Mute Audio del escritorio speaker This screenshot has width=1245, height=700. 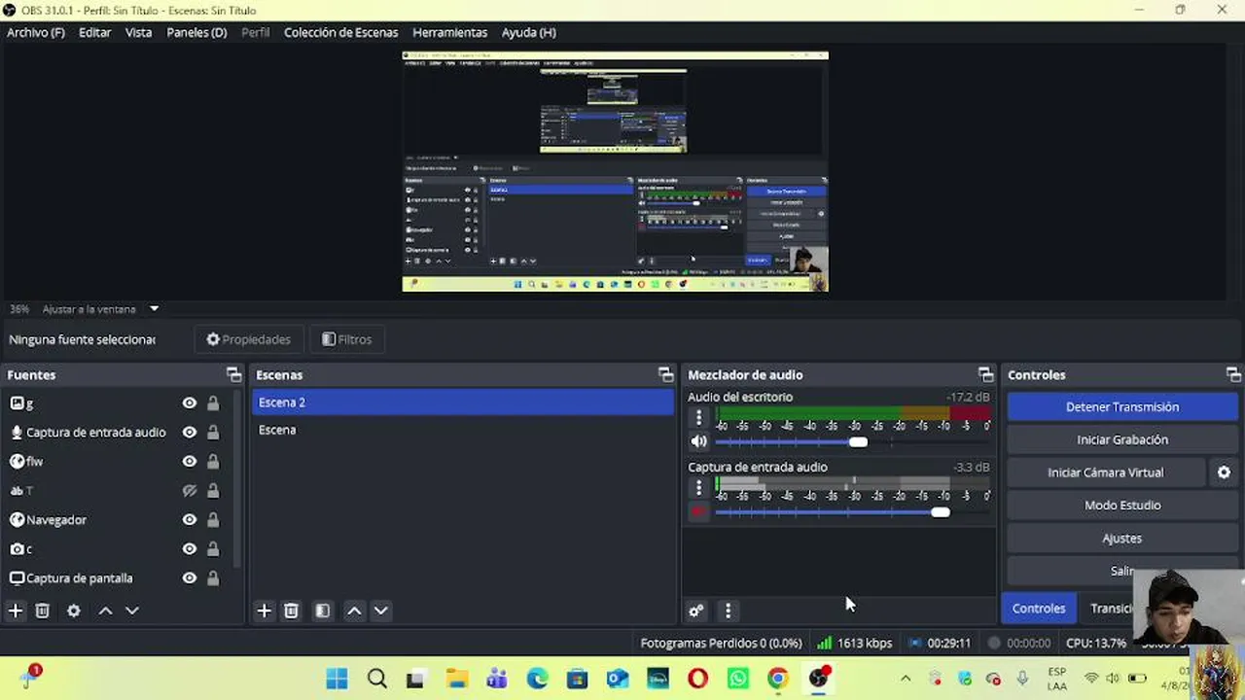698,442
